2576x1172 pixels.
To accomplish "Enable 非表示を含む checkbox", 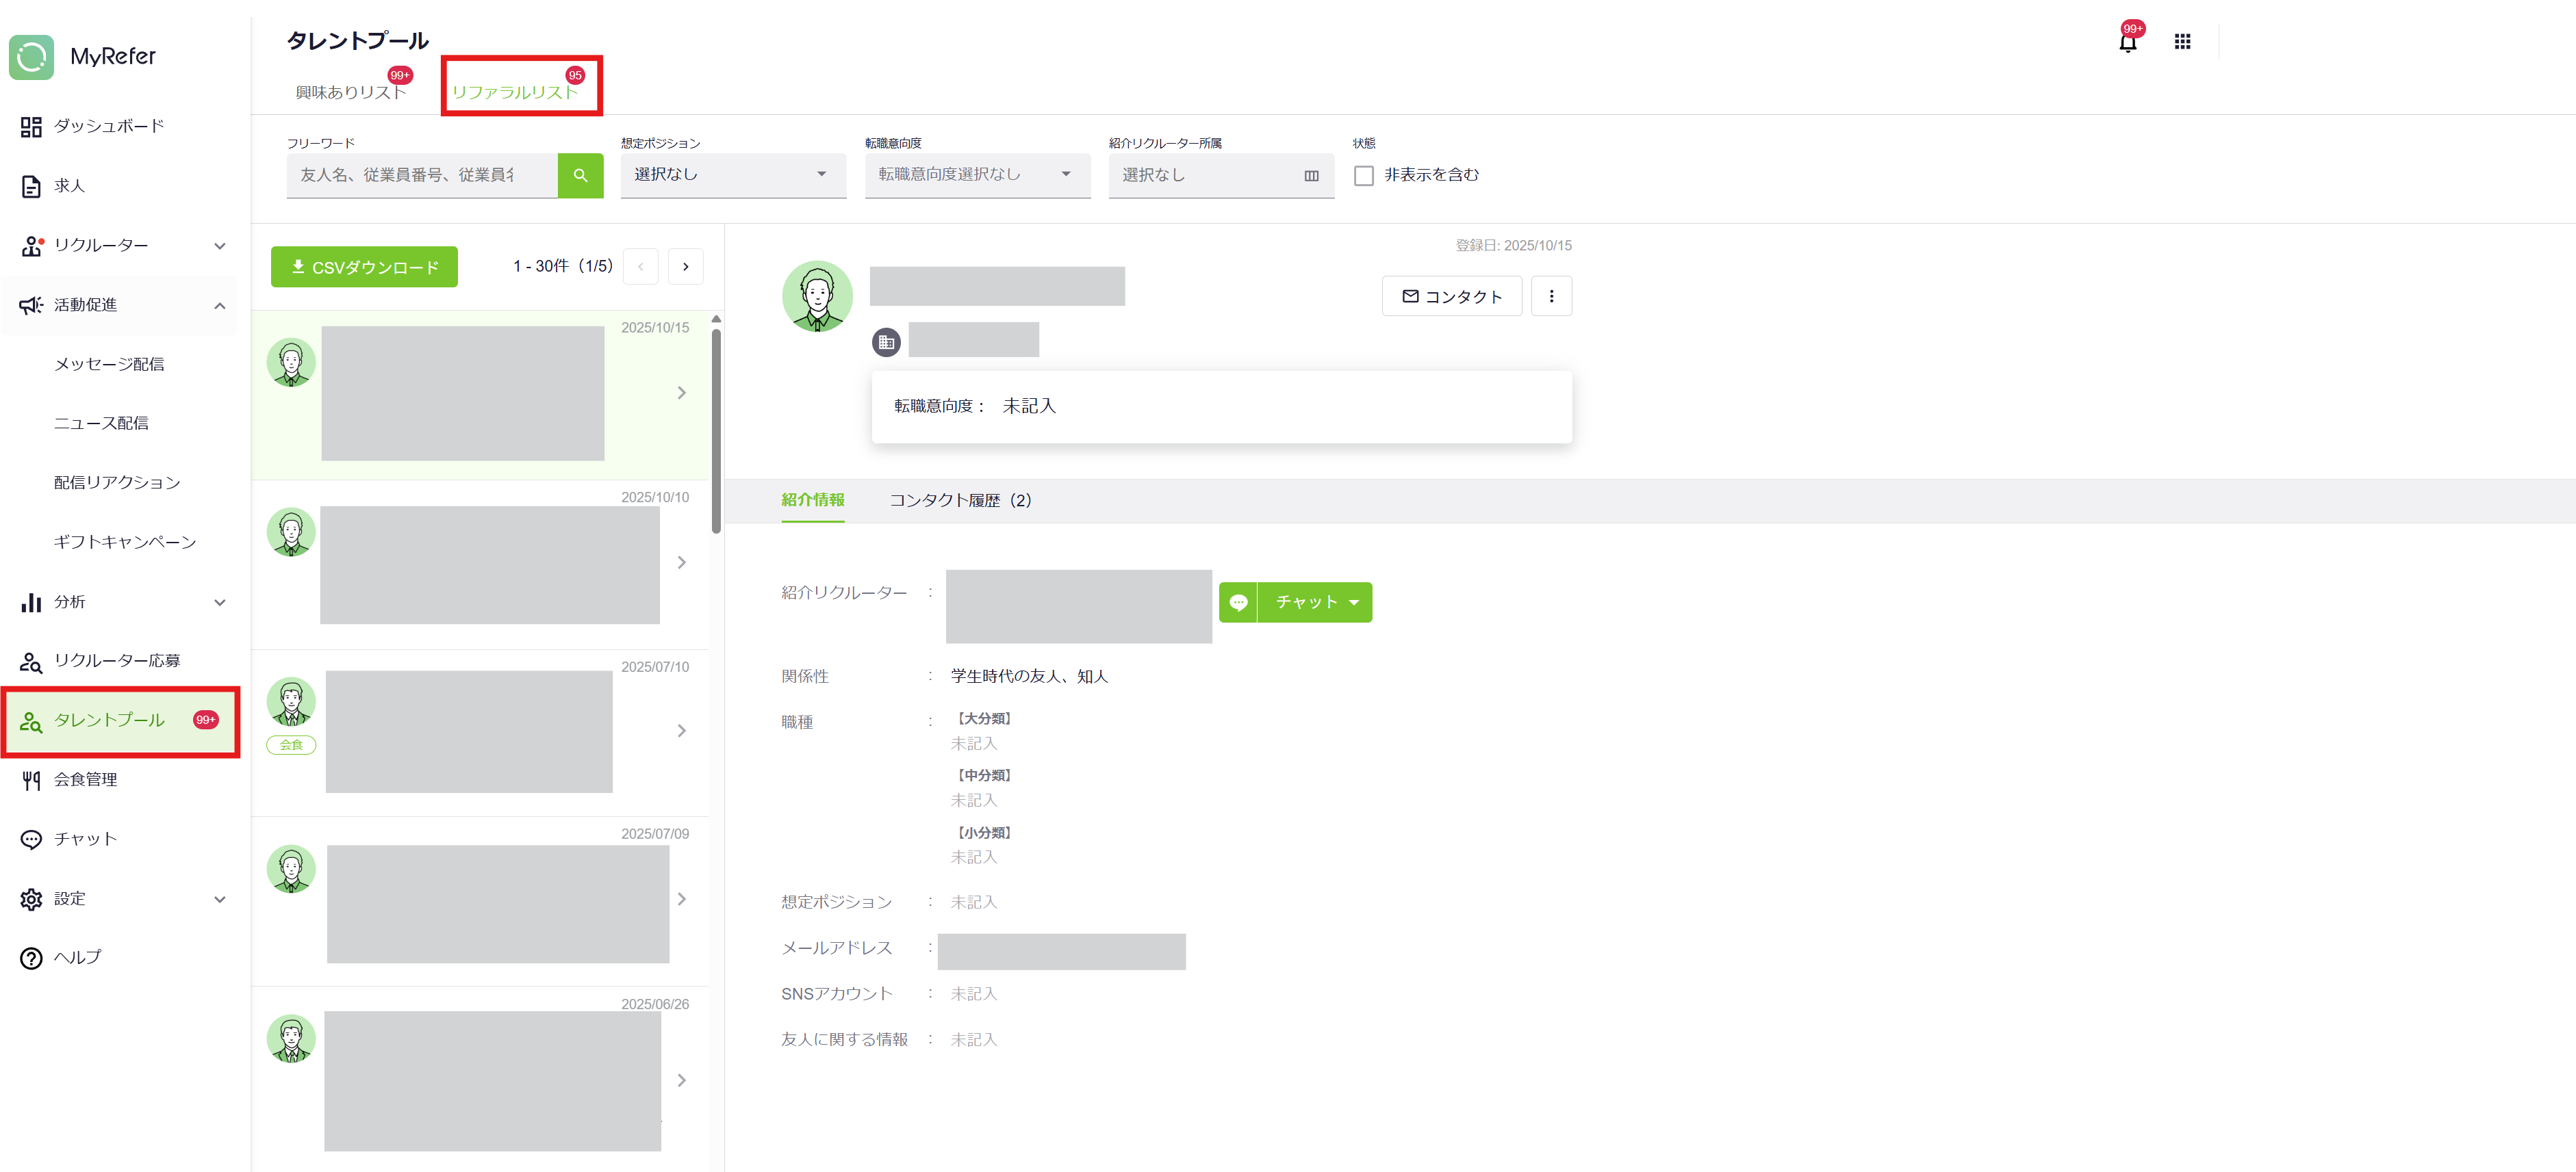I will click(x=1363, y=176).
